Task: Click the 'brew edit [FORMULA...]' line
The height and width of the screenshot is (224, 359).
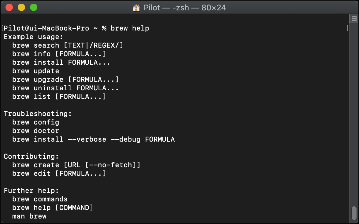Action: click(x=59, y=173)
